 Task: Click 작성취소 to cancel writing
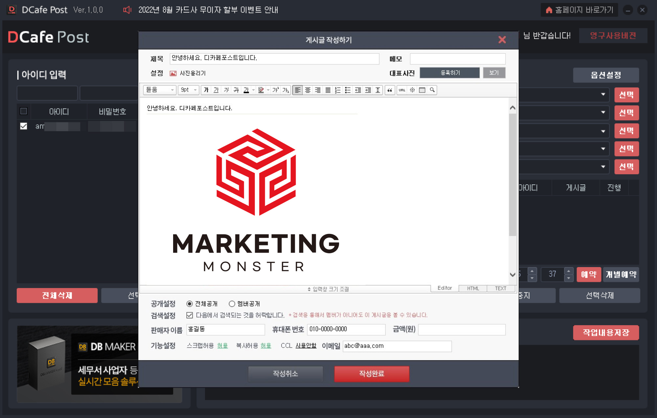click(285, 374)
